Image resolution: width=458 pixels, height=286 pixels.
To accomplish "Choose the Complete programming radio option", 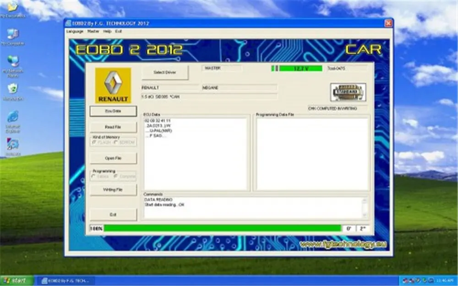I will [116, 176].
